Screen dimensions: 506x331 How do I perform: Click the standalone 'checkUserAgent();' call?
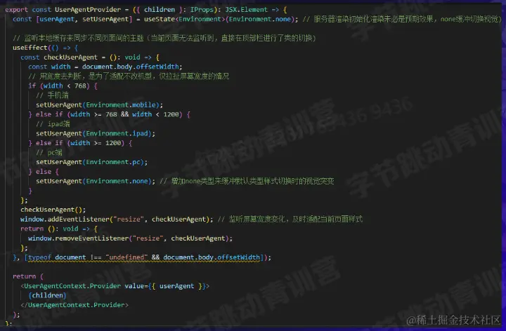click(x=53, y=210)
